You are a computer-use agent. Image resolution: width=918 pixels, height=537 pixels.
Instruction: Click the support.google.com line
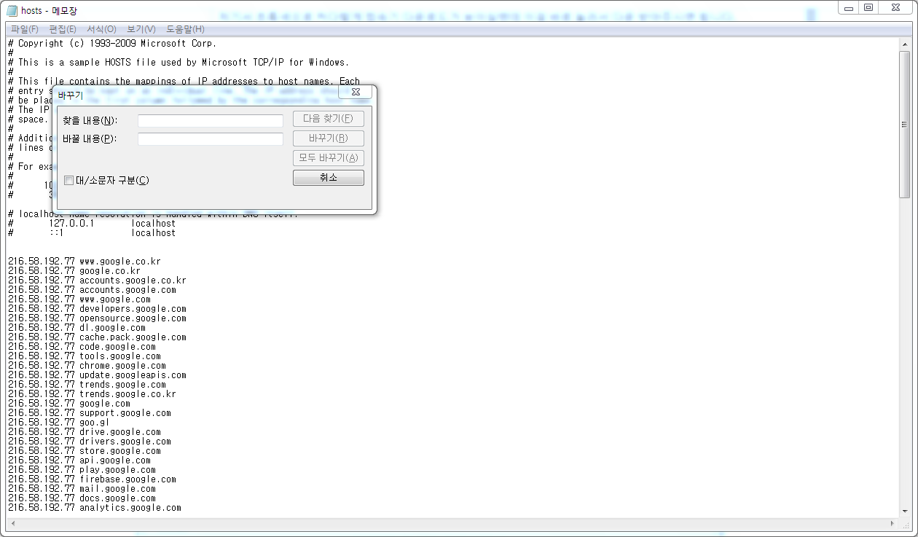[x=90, y=412]
